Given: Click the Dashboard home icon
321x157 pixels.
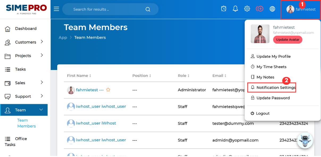Looking at the screenshot, I should (8, 29).
